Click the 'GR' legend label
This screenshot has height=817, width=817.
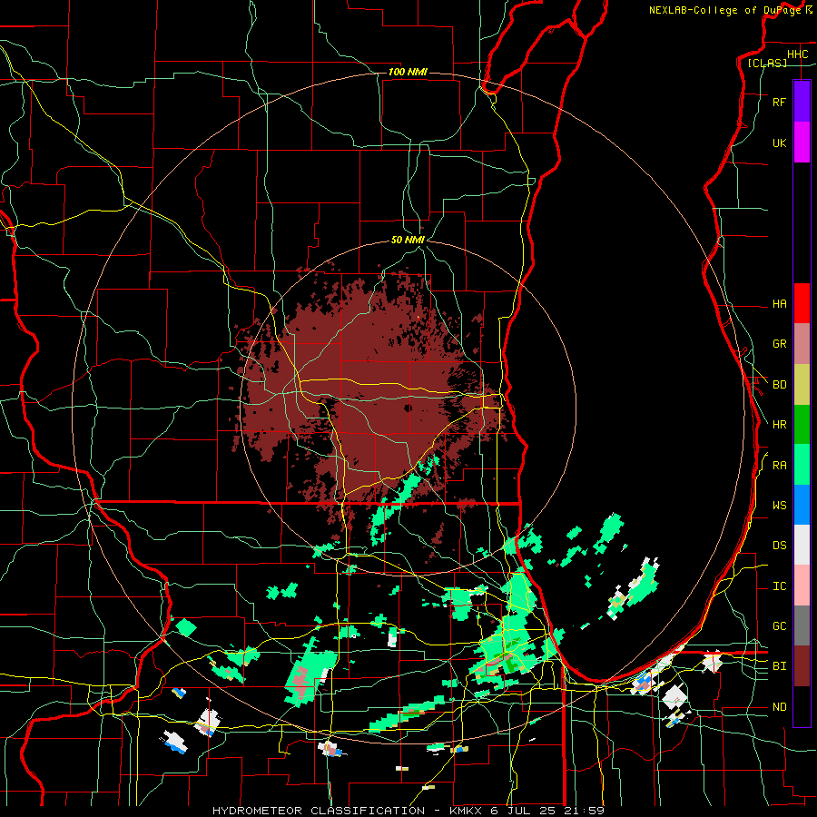point(779,344)
